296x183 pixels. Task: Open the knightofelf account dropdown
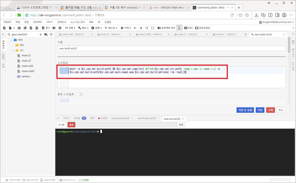pyautogui.click(x=276, y=22)
